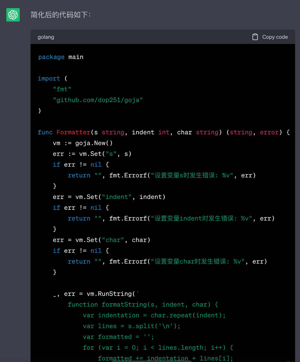Screen dimensions: 300x362
Task: Click the vm.Set("char", char) line
Action: point(102,240)
